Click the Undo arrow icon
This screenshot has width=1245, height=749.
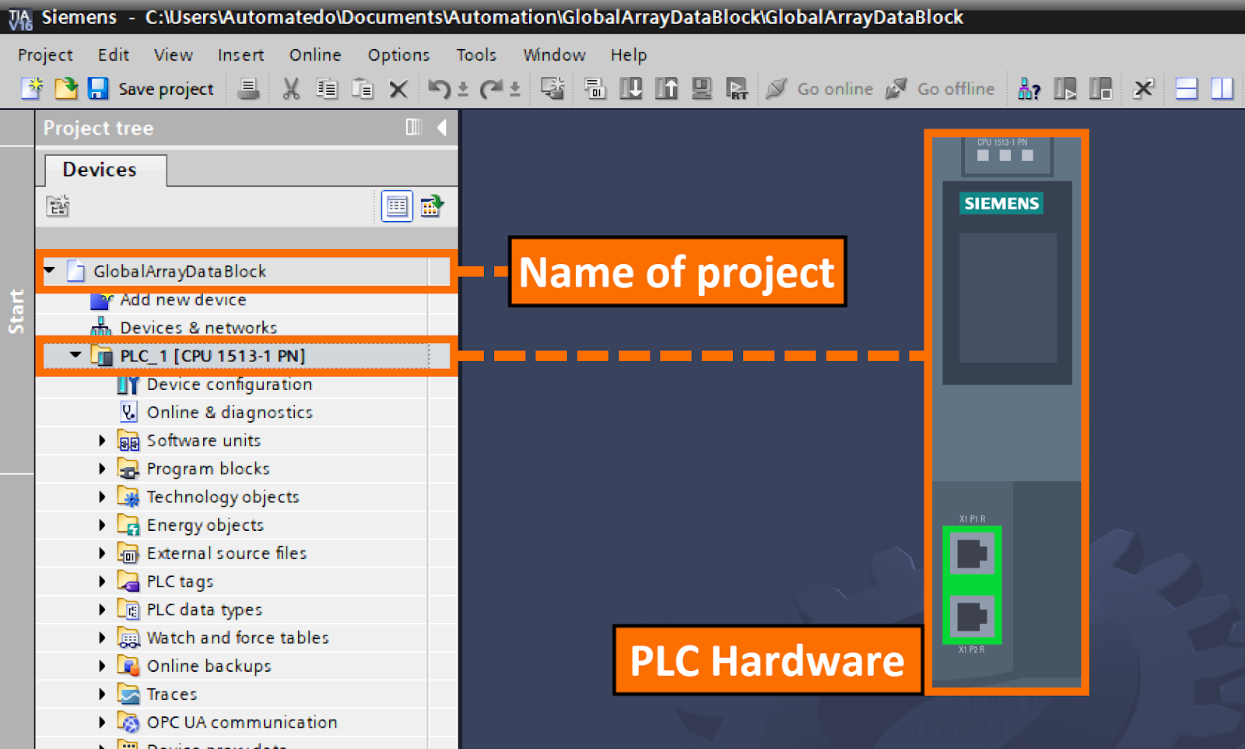coord(438,89)
